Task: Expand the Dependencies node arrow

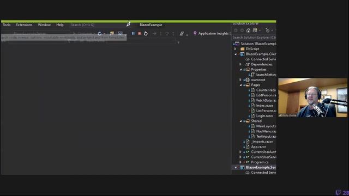Action: click(x=240, y=64)
